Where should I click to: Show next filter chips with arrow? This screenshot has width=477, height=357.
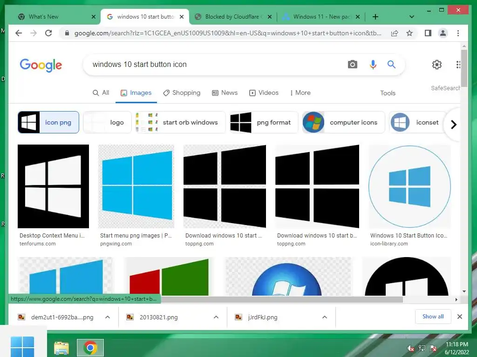click(453, 125)
